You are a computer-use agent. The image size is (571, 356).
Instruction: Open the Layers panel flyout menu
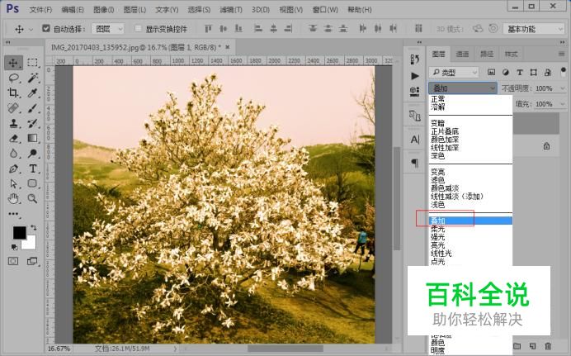(x=562, y=54)
